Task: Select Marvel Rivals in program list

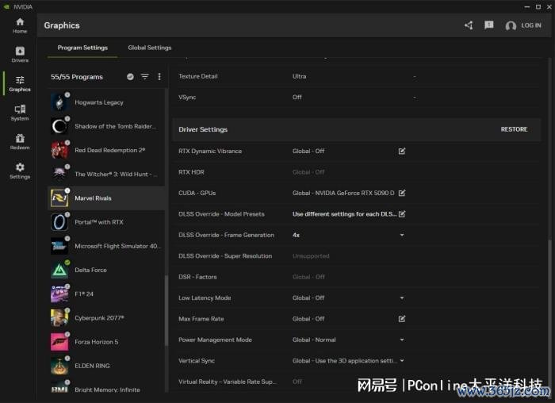Action: click(x=106, y=198)
